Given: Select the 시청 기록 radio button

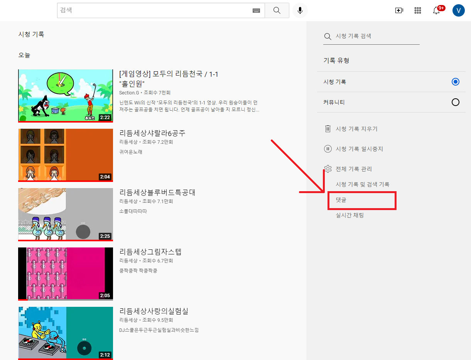Looking at the screenshot, I should click(456, 82).
